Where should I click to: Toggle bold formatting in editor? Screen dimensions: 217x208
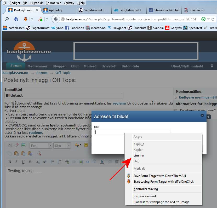[10, 162]
